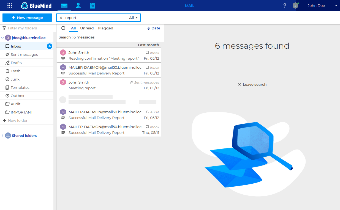Viewport: 340px width, 210px height.
Task: Open the Outbox folder
Action: pyautogui.click(x=27, y=96)
